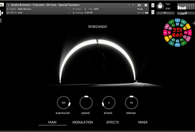Click the Audio Brewers logo icon
The image size is (195, 132).
coord(1,13)
